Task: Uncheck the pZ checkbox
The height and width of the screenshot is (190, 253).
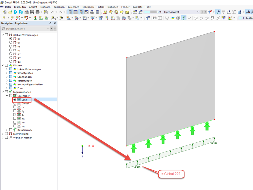Action: pyautogui.click(x=15, y=115)
